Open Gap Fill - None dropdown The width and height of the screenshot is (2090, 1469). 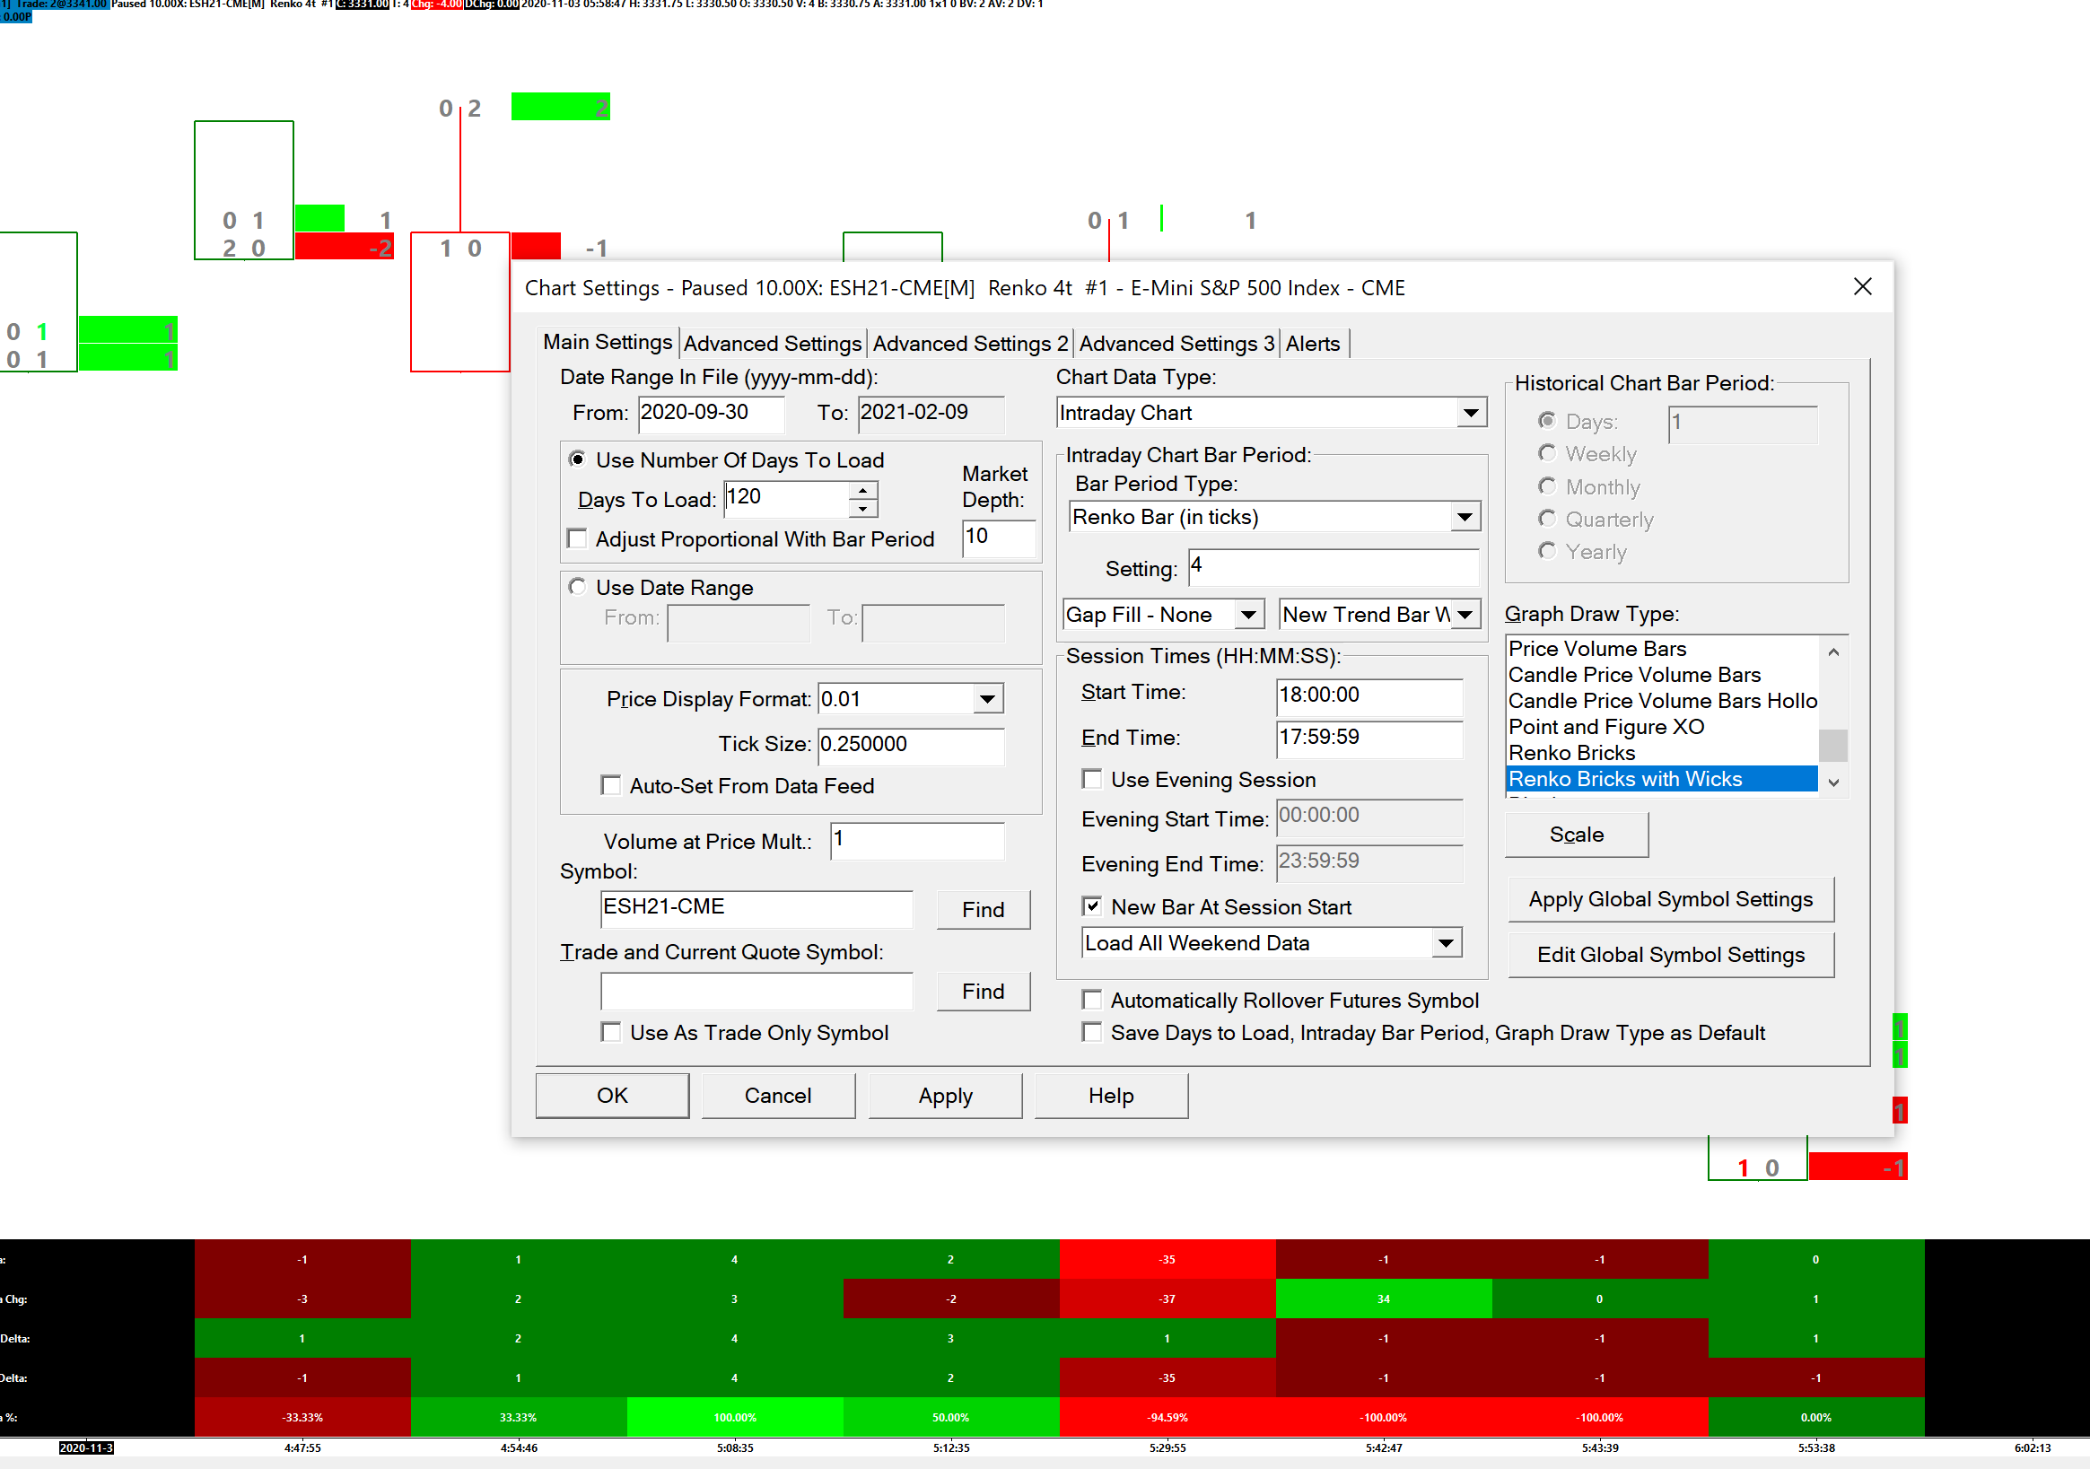1248,616
